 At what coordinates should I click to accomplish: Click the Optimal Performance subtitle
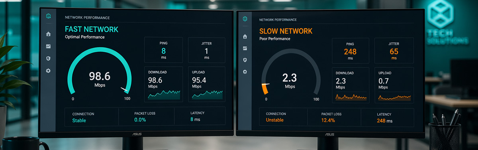coord(84,37)
